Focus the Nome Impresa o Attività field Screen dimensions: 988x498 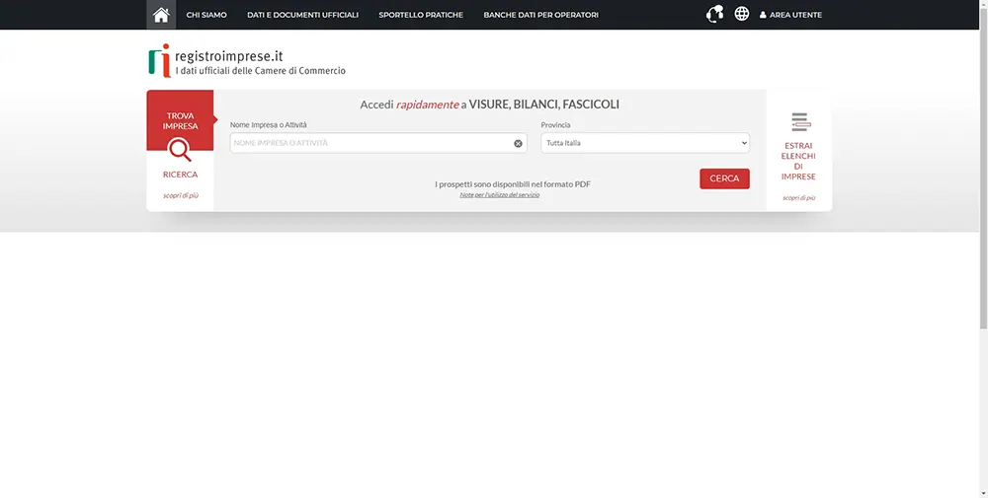378,143
